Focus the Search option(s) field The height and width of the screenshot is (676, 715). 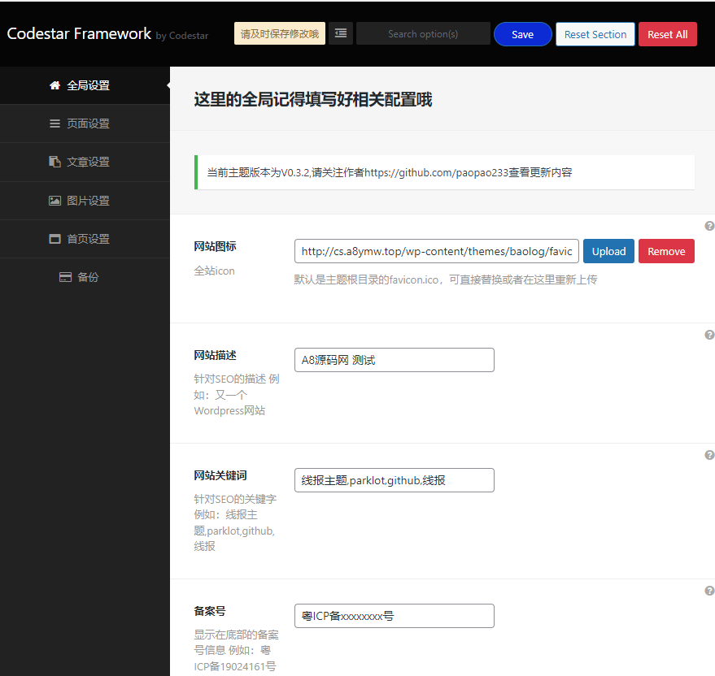(x=423, y=34)
